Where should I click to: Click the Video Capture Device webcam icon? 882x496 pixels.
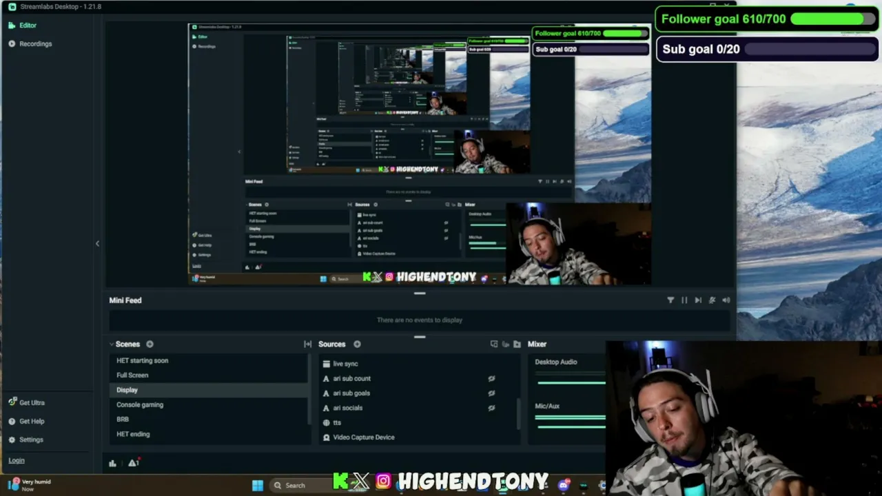click(x=326, y=437)
